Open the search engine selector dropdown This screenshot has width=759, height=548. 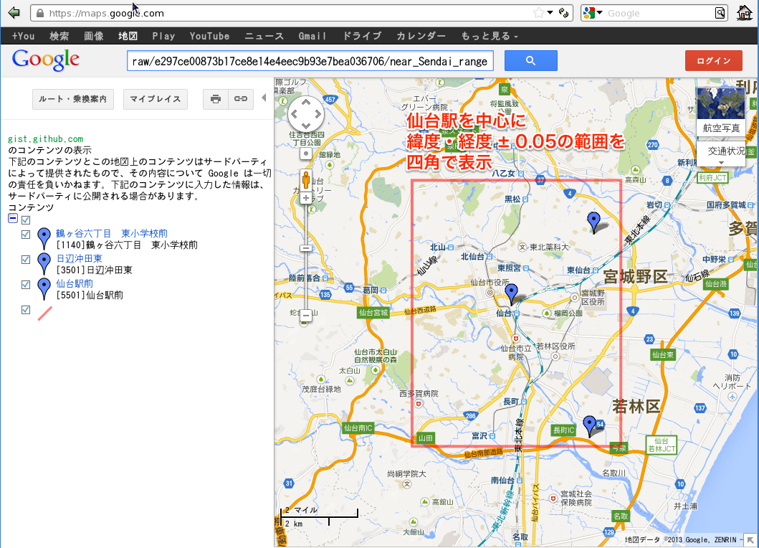(x=593, y=13)
